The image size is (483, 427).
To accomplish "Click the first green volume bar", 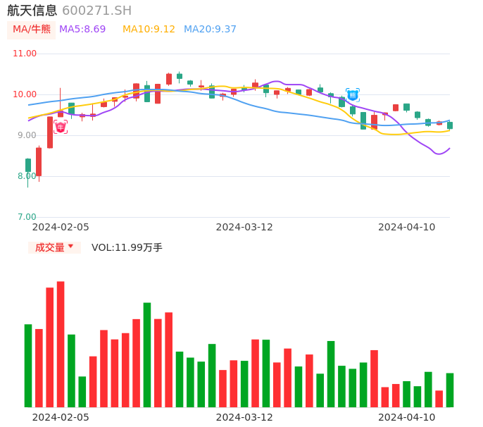I will [28, 365].
